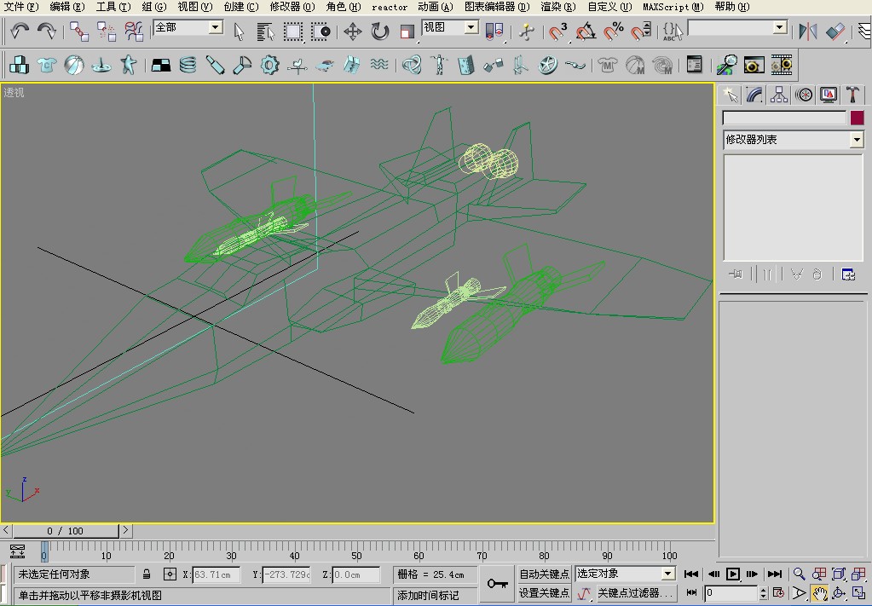872x606 pixels.
Task: Click Zoom Extents in viewport navigation
Action: [838, 574]
